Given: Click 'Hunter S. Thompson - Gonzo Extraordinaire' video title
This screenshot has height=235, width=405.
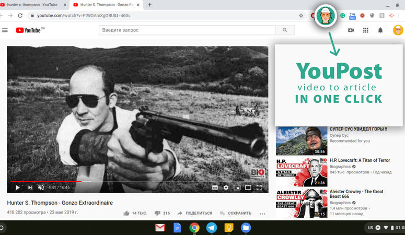Looking at the screenshot, I should (60, 203).
